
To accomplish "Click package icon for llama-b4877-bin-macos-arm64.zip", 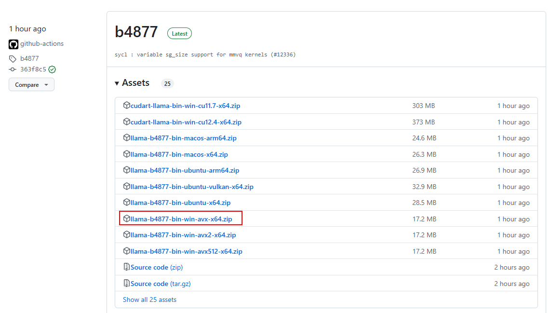I will tap(126, 138).
